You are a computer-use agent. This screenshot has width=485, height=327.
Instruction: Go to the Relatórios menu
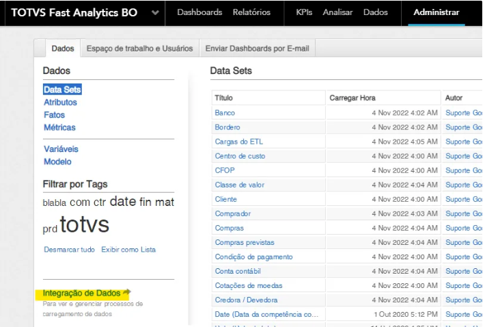point(251,12)
